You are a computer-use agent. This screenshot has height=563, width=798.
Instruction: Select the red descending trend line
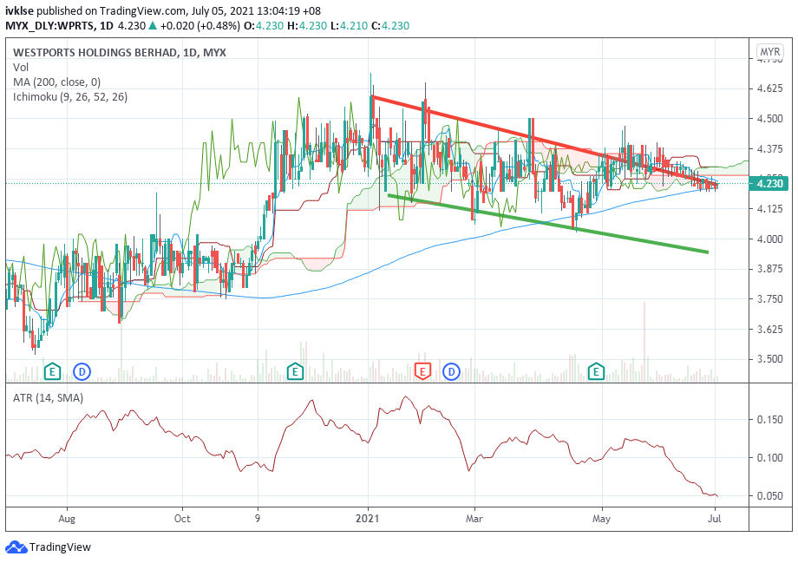(x=545, y=139)
